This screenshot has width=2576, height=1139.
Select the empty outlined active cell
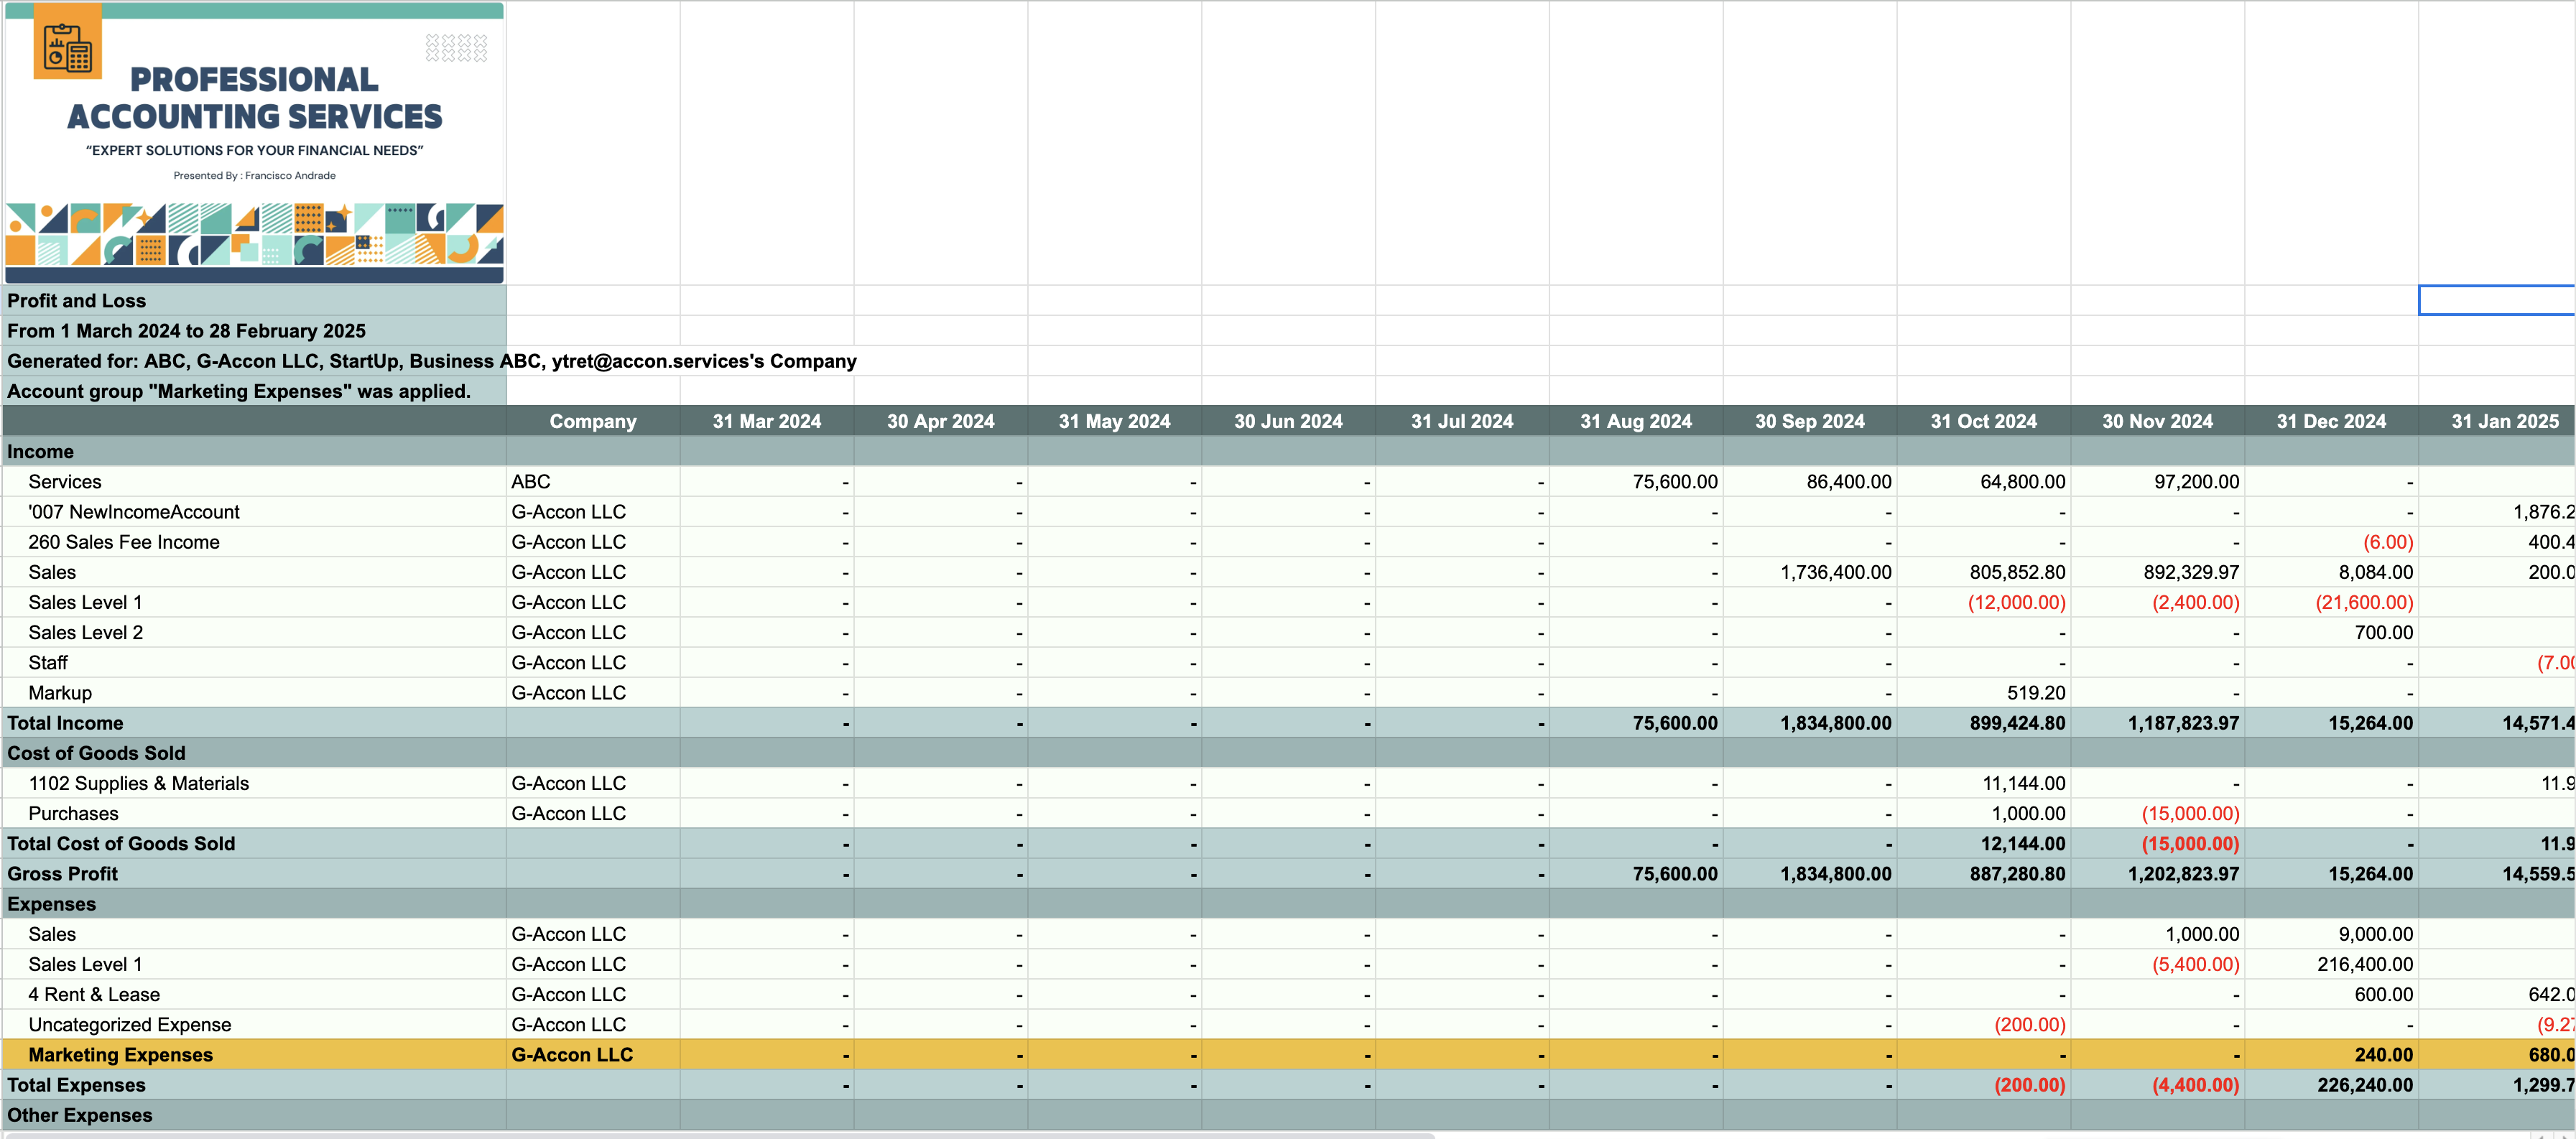pyautogui.click(x=2495, y=300)
